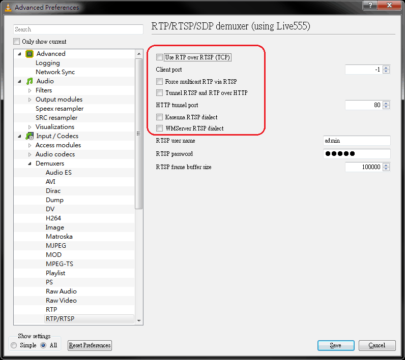Click the help question mark button
The width and height of the screenshot is (405, 360).
[x=370, y=5]
